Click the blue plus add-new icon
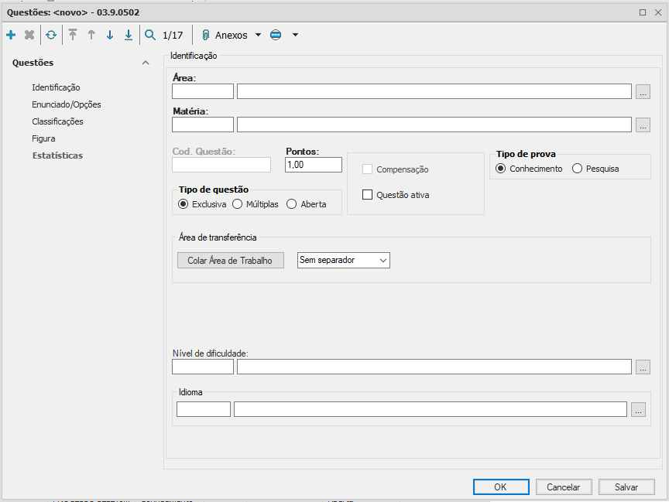This screenshot has height=502, width=669. click(x=11, y=35)
